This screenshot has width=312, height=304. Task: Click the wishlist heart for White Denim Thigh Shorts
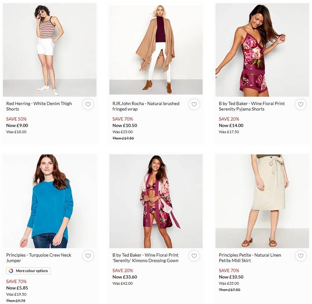(x=88, y=104)
